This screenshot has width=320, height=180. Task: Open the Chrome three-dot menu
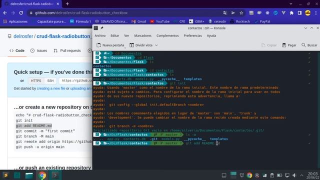click(x=316, y=13)
